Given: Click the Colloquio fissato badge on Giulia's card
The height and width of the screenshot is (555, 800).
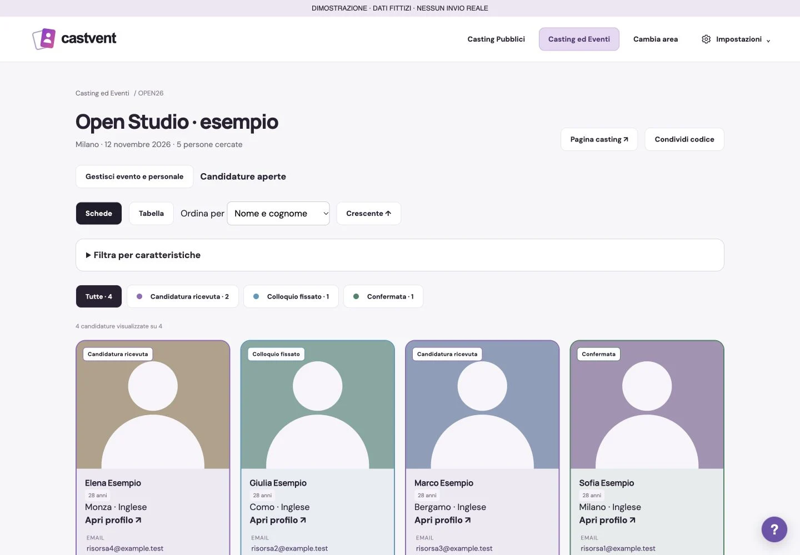Looking at the screenshot, I should click(276, 354).
